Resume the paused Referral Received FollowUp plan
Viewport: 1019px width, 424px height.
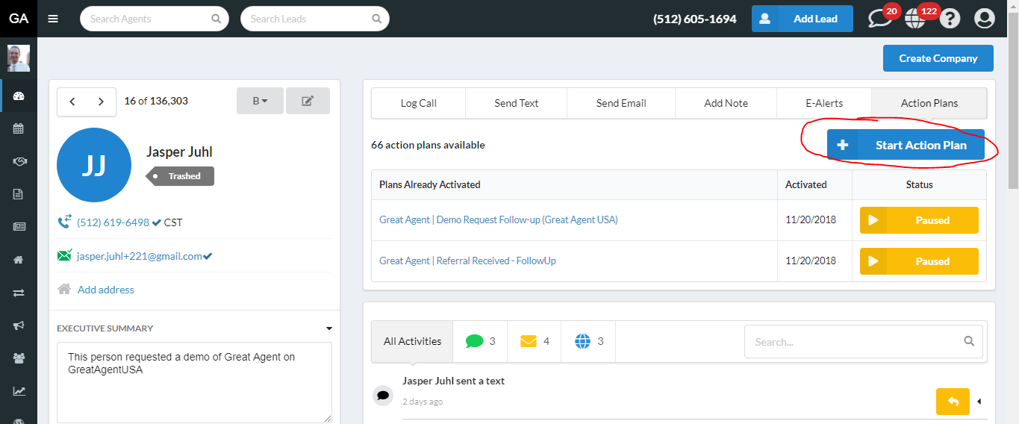point(918,261)
